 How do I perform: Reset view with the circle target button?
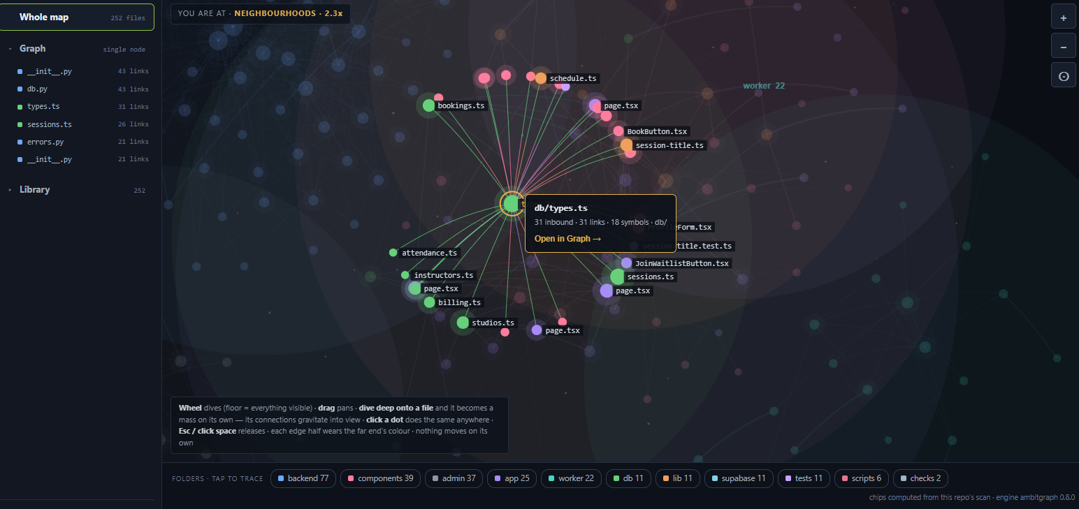[x=1063, y=76]
